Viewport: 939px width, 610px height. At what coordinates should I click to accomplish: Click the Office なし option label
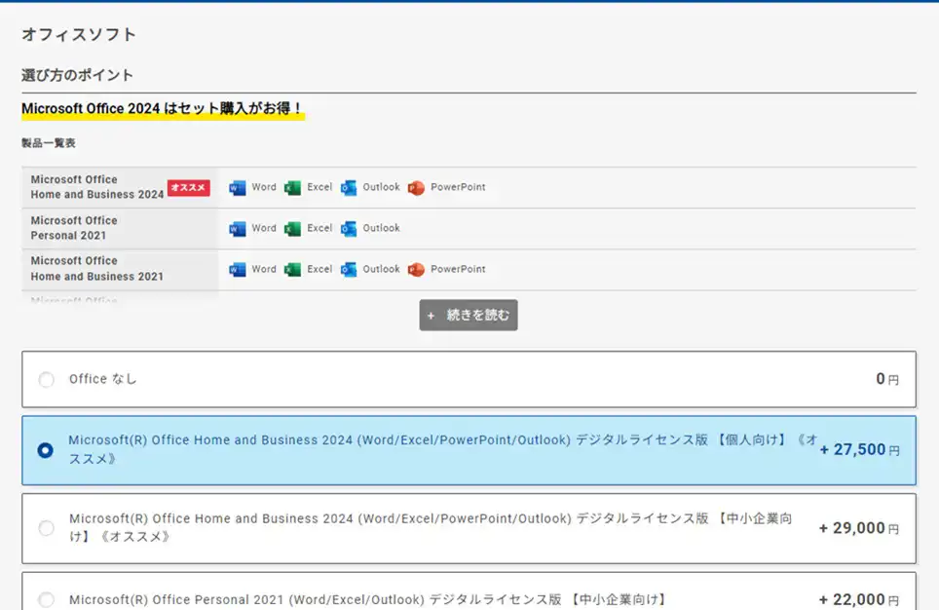[x=102, y=379]
